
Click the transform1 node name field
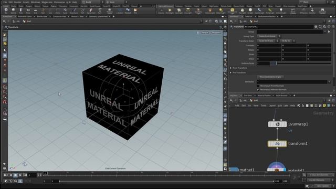click(279, 27)
